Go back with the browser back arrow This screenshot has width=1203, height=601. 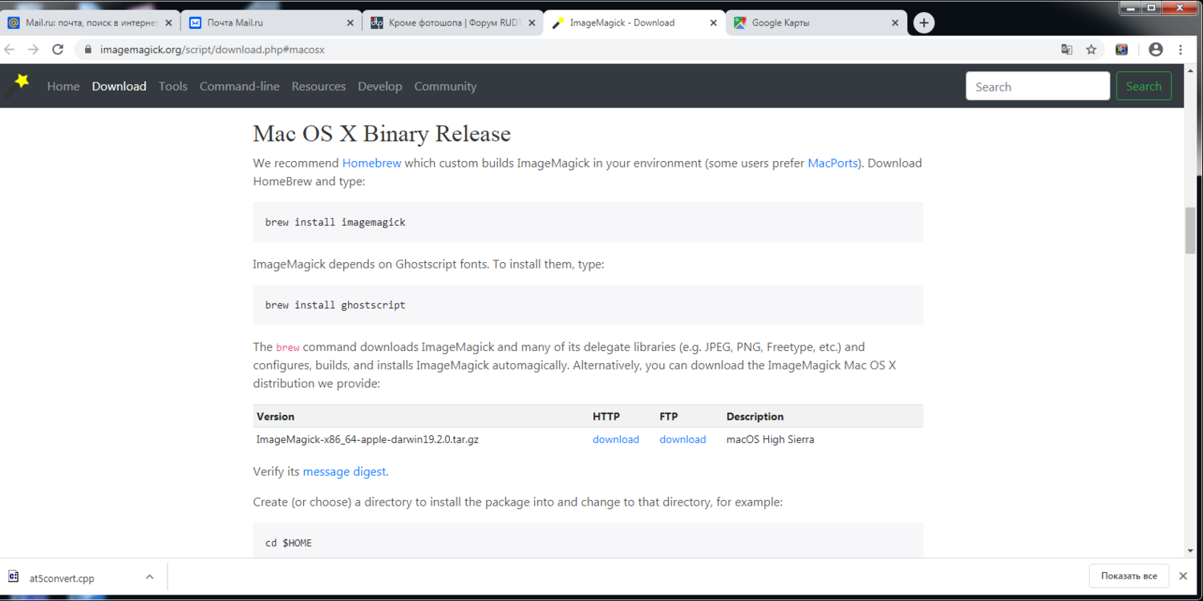10,50
